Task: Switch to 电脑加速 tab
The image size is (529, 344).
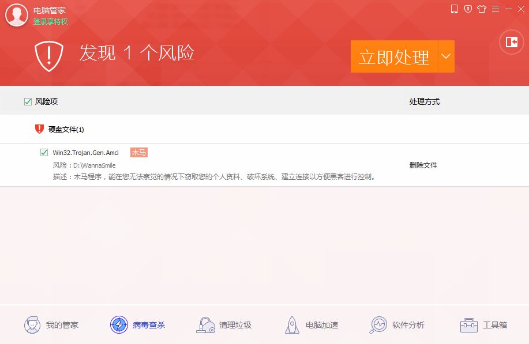Action: tap(312, 325)
